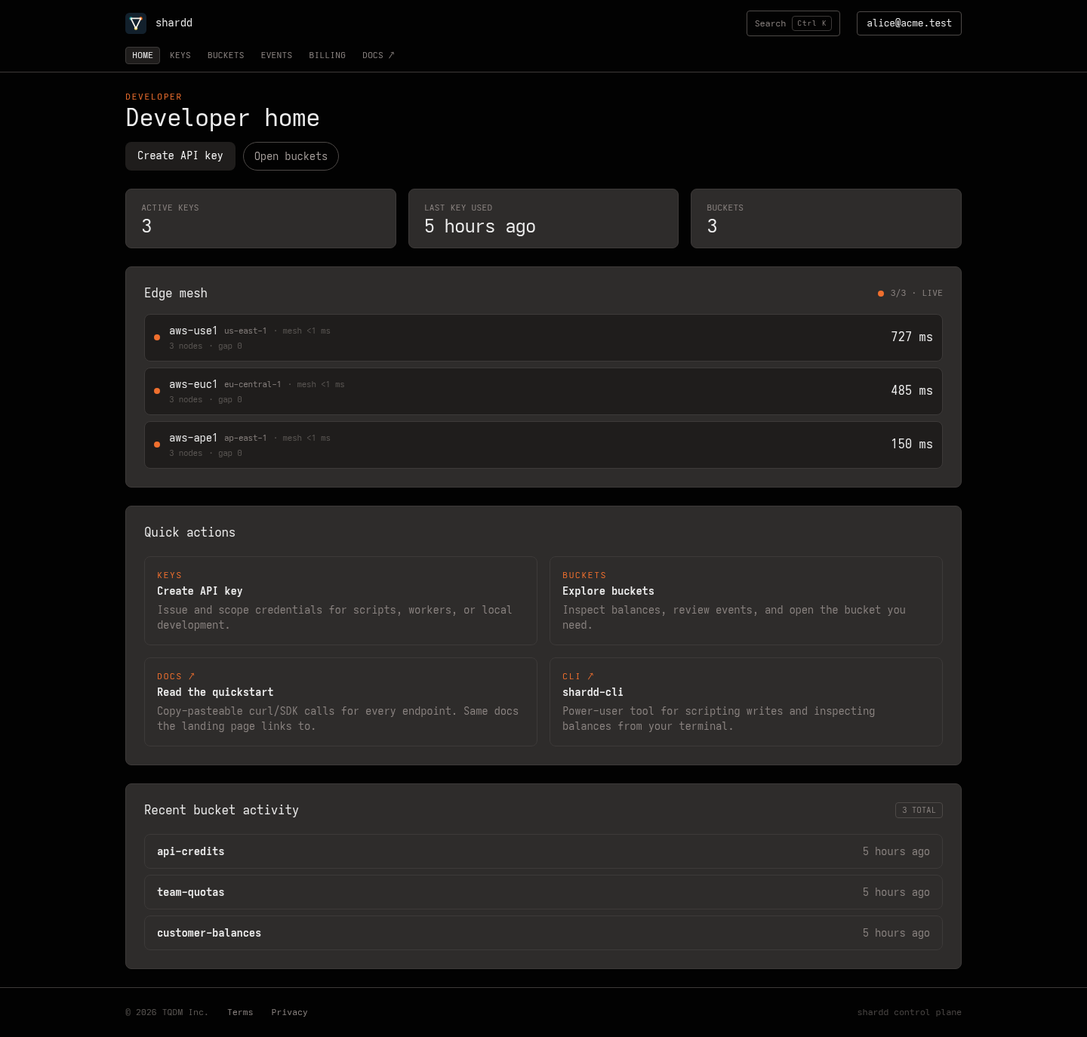The image size is (1087, 1037).
Task: Open the EVENTS tab
Action: click(276, 55)
